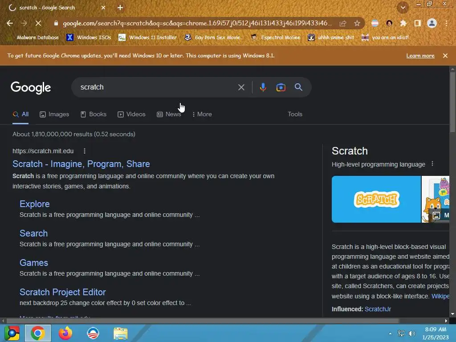This screenshot has height=342, width=456.
Task: Open the Chrome profile avatar
Action: (x=432, y=23)
